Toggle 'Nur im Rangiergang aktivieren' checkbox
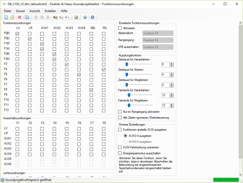The height and width of the screenshot is (183, 243). point(120,112)
